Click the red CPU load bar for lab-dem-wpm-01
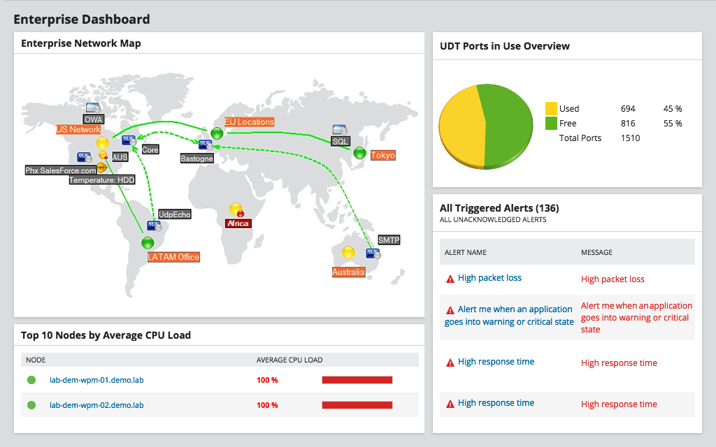The height and width of the screenshot is (447, 716). point(357,379)
